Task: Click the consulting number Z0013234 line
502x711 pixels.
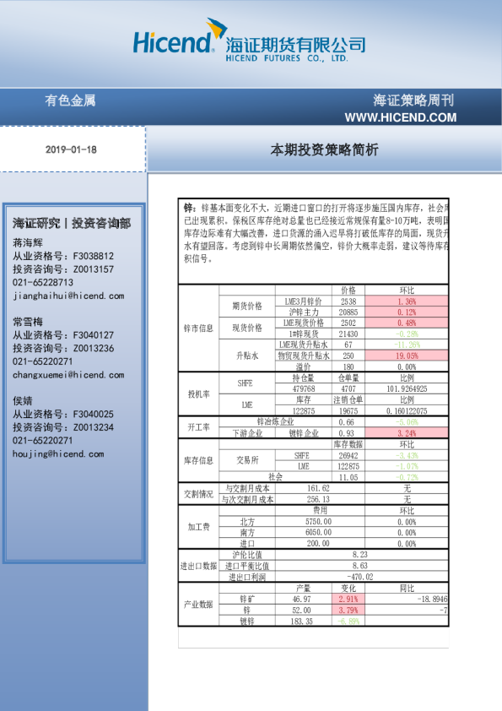Action: tap(63, 427)
